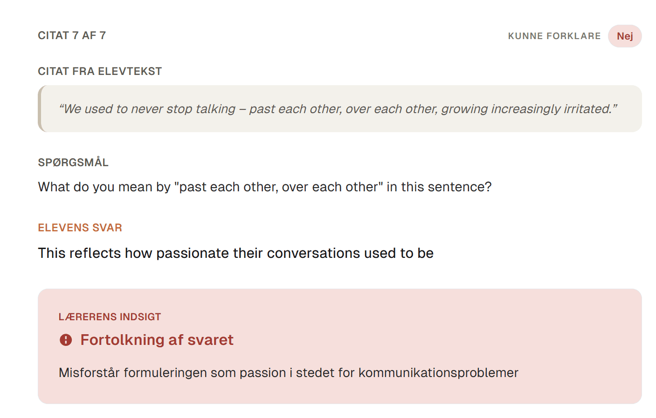Screen dimensions: 656x418
Task: Click the "CITAT FRA ELEVTEKST" heading
Action: click(100, 71)
